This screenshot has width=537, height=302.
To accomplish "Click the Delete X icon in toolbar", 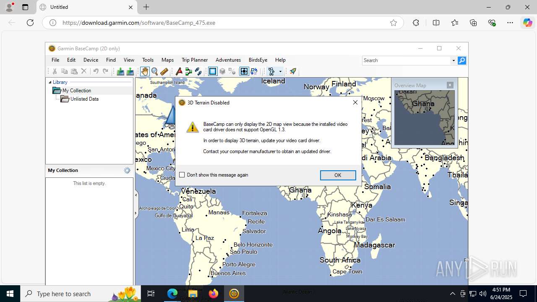I will tap(84, 71).
